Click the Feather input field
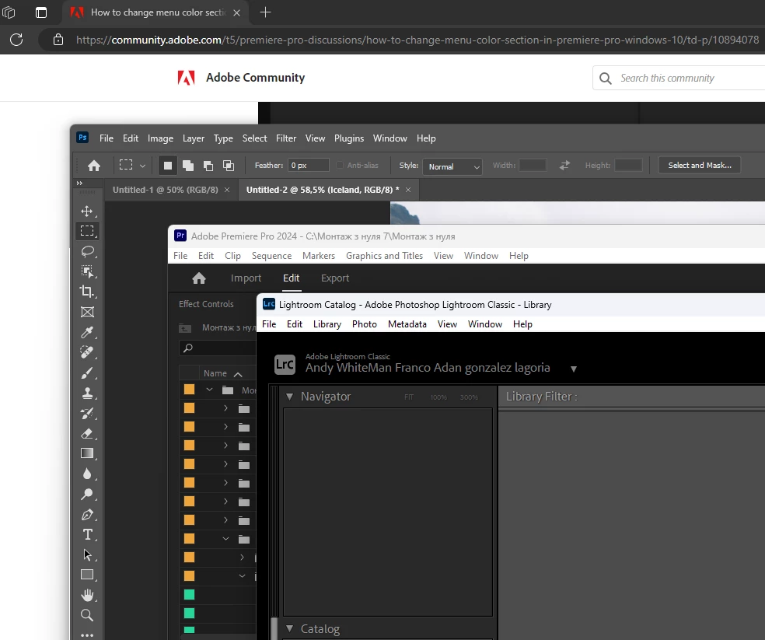This screenshot has width=765, height=640. click(309, 166)
